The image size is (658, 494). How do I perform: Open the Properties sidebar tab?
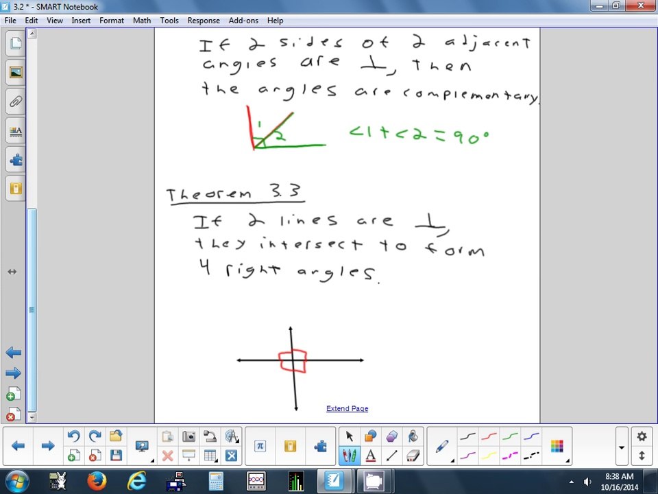[16, 131]
